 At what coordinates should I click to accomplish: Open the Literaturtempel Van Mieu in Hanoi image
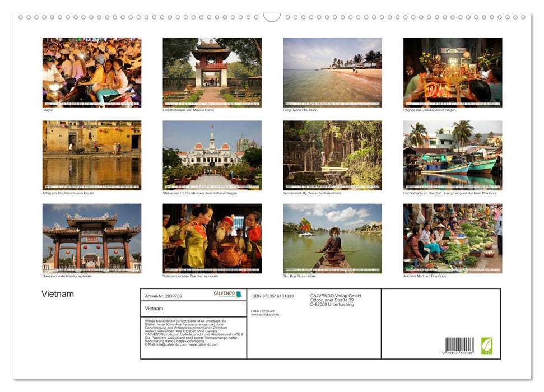pyautogui.click(x=212, y=72)
